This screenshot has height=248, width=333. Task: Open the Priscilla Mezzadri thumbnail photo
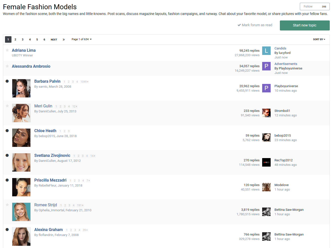point(21,187)
